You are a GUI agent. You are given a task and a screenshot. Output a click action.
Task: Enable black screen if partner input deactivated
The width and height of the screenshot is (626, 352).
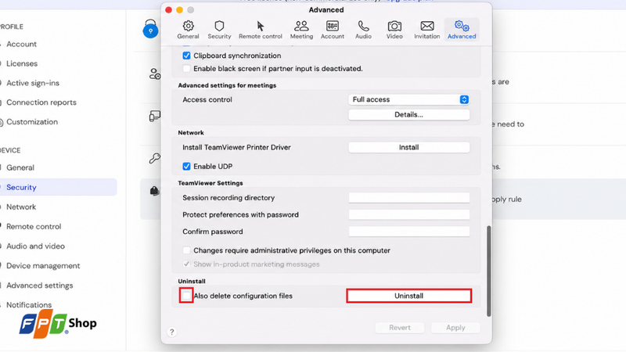pyautogui.click(x=186, y=69)
